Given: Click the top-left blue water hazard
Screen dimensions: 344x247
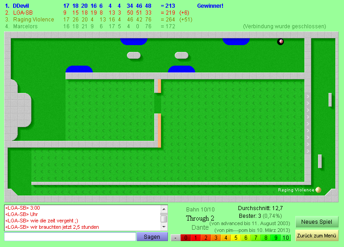Looking at the screenshot, I should point(134,41).
